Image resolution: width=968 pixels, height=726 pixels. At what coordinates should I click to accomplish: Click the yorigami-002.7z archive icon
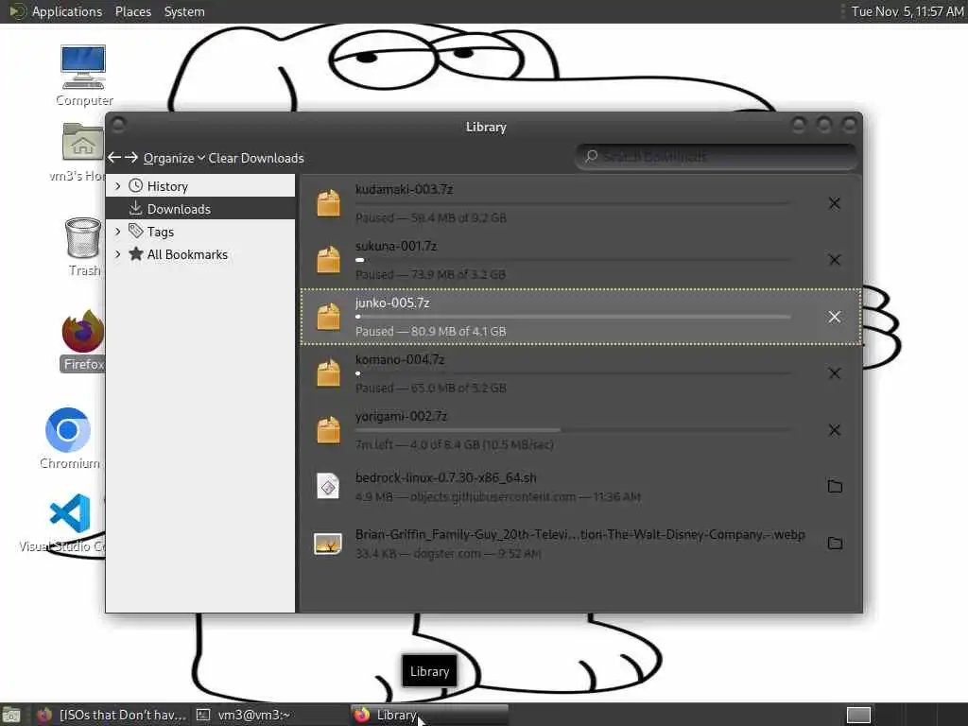(x=328, y=430)
